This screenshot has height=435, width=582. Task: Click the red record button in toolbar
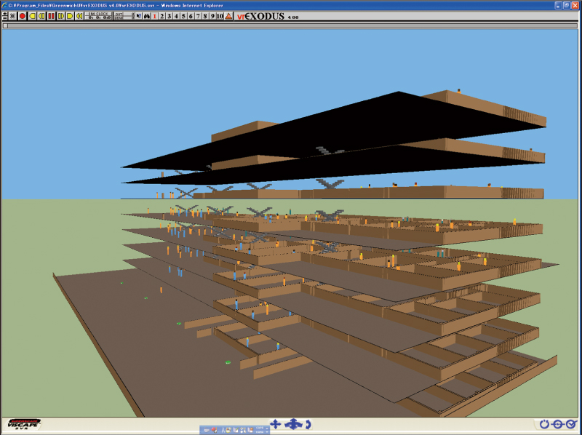(x=23, y=16)
